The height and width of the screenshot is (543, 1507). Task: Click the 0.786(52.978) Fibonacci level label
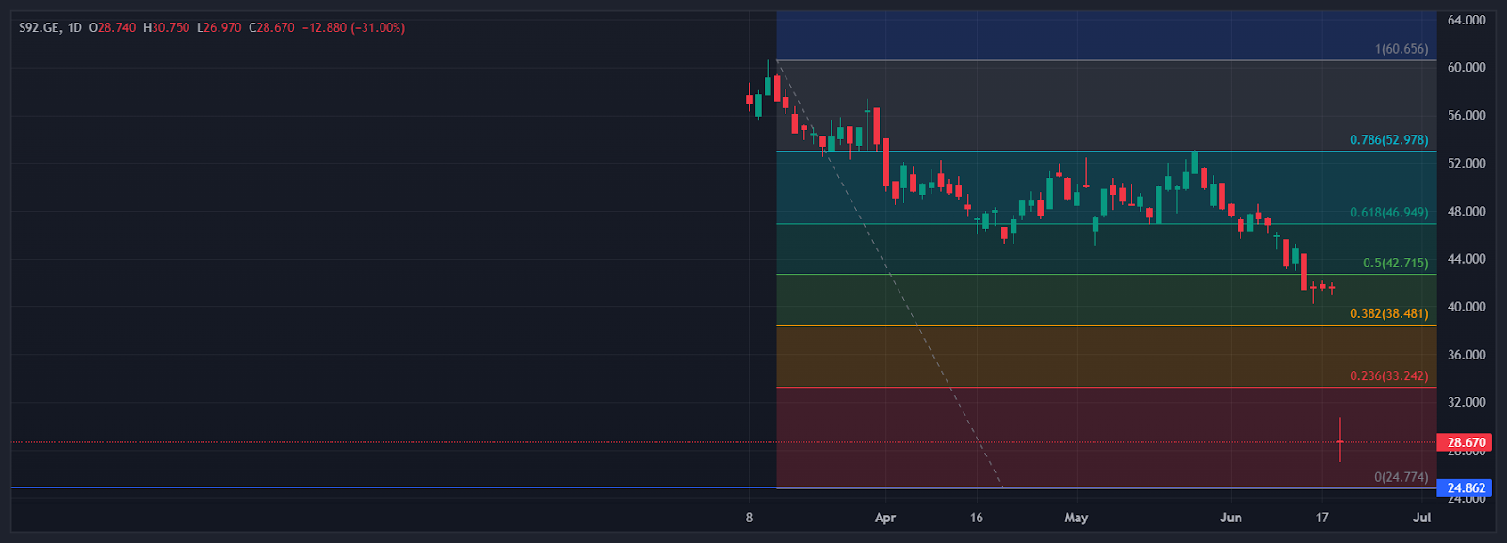(x=1388, y=140)
